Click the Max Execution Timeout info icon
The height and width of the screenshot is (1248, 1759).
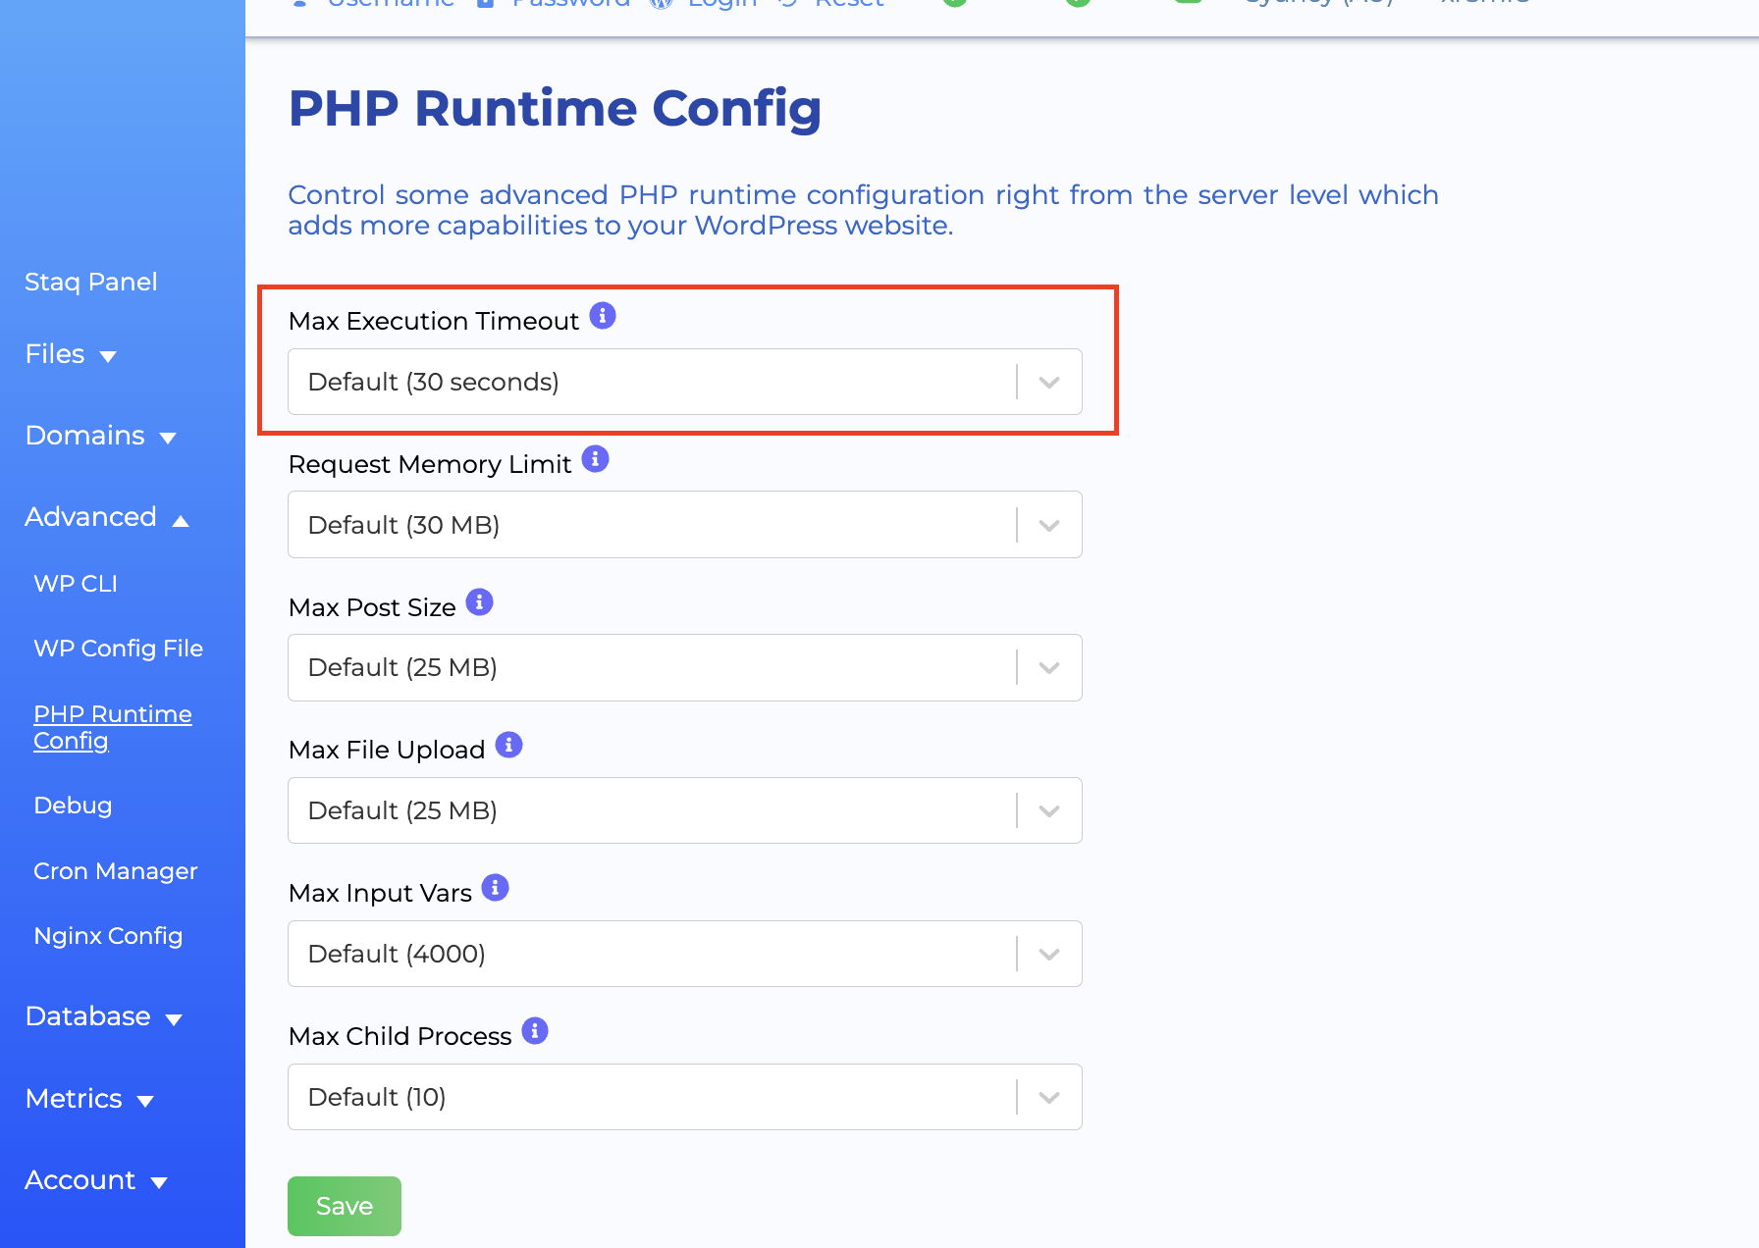603,316
